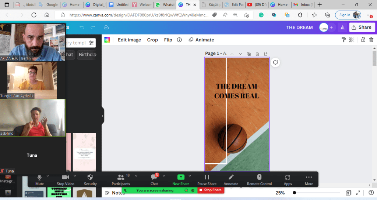Image resolution: width=377 pixels, height=200 pixels.
Task: Click the Copy style paint roller icon
Action: click(343, 40)
